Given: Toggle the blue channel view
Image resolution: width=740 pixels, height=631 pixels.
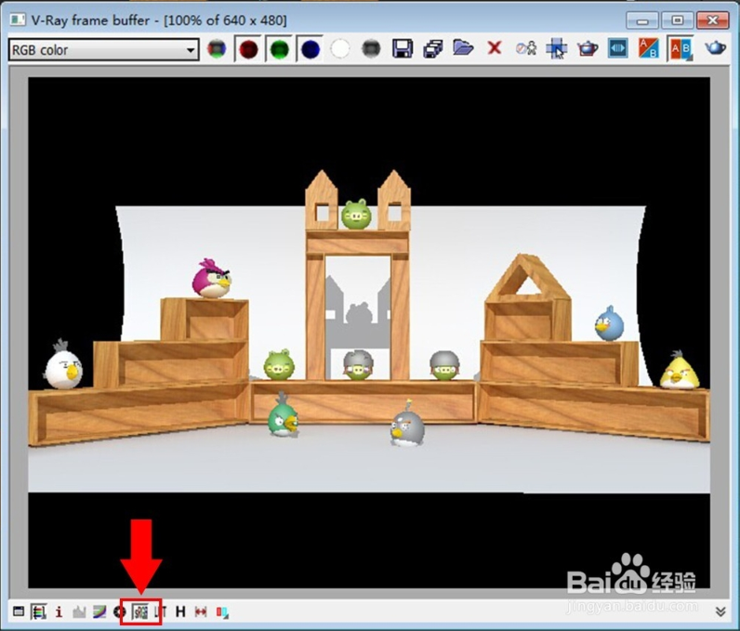Looking at the screenshot, I should click(x=311, y=49).
